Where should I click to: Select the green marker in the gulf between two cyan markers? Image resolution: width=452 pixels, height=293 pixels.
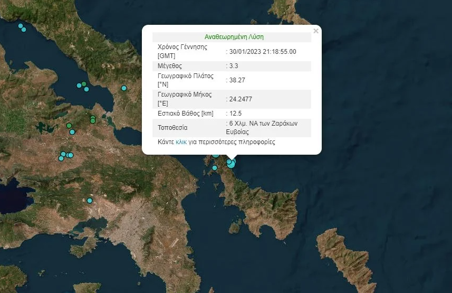click(84, 84)
